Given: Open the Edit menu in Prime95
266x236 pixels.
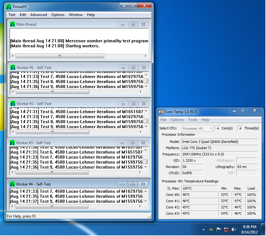Looking at the screenshot, I should click(23, 15).
